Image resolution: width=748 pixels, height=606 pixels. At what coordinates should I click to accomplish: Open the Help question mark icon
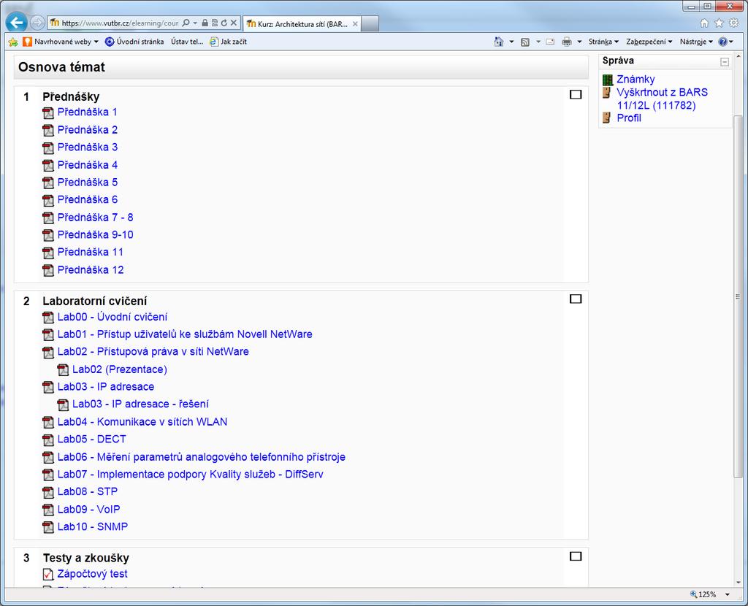tap(722, 42)
